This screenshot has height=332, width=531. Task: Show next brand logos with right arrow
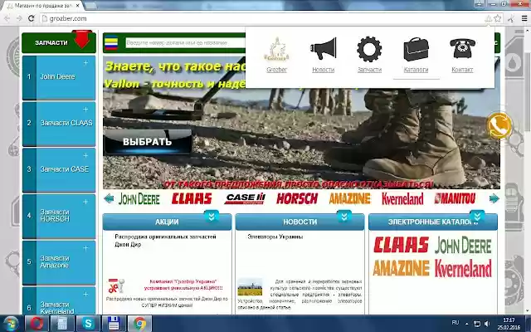[494, 198]
